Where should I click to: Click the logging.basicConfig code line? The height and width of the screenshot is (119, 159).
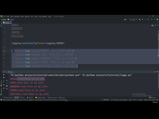coord(38,43)
